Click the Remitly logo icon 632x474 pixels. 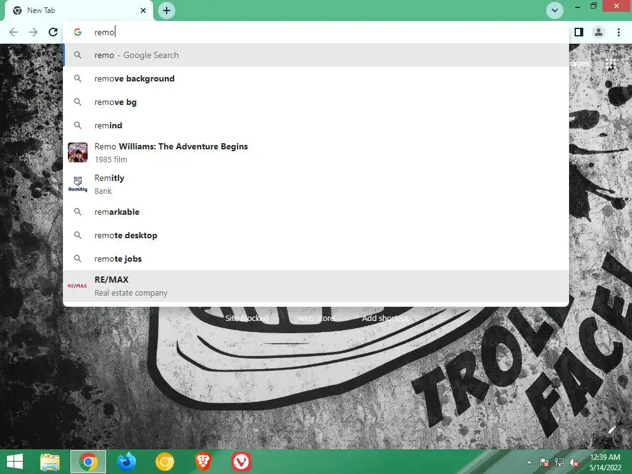[x=78, y=184]
